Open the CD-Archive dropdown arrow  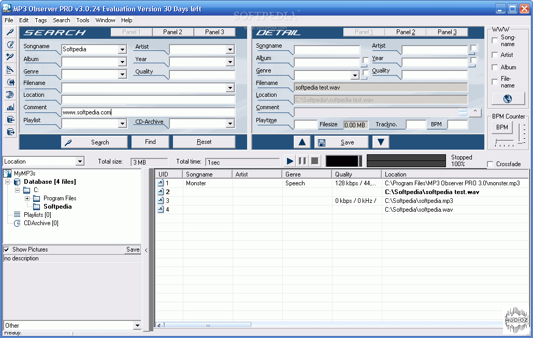[230, 123]
